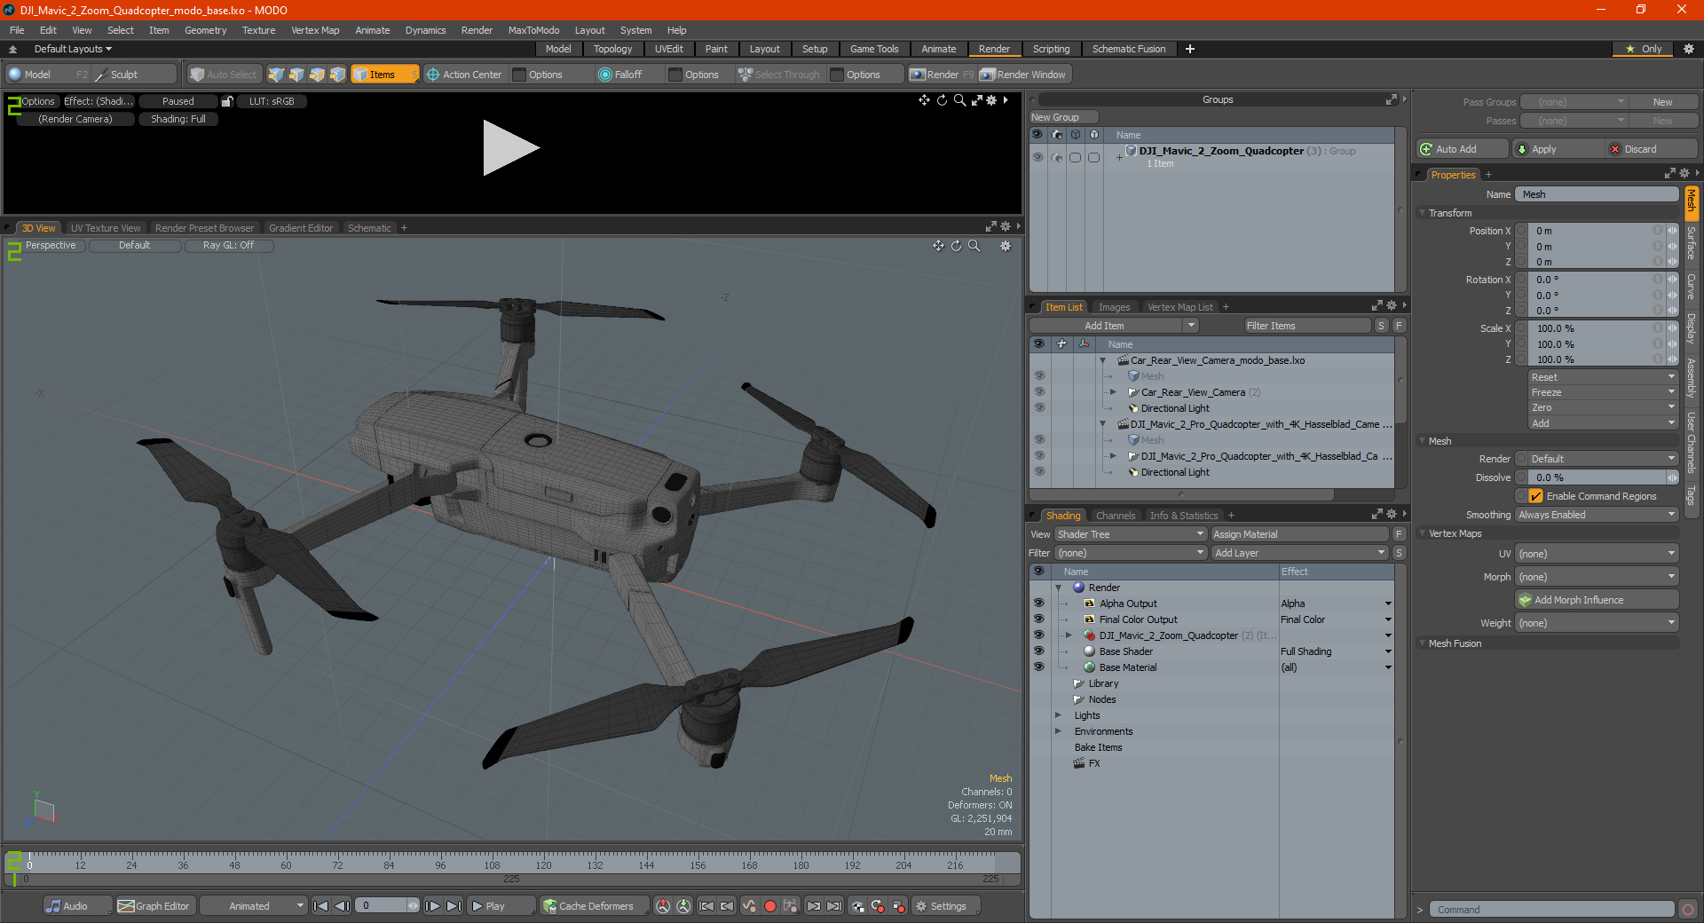This screenshot has height=923, width=1704.
Task: Switch to Edges selection mode icon
Action: tap(296, 75)
